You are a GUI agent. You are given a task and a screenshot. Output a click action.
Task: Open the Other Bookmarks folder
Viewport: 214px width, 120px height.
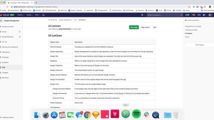pos(207,10)
